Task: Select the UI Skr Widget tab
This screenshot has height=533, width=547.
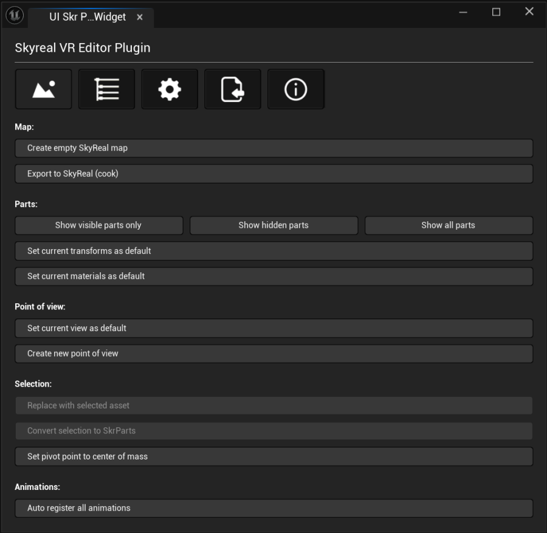Action: click(87, 17)
